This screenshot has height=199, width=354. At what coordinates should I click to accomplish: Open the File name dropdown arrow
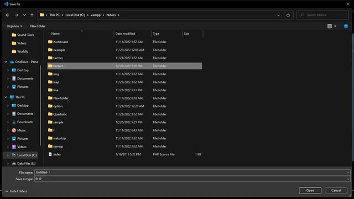tap(348, 172)
